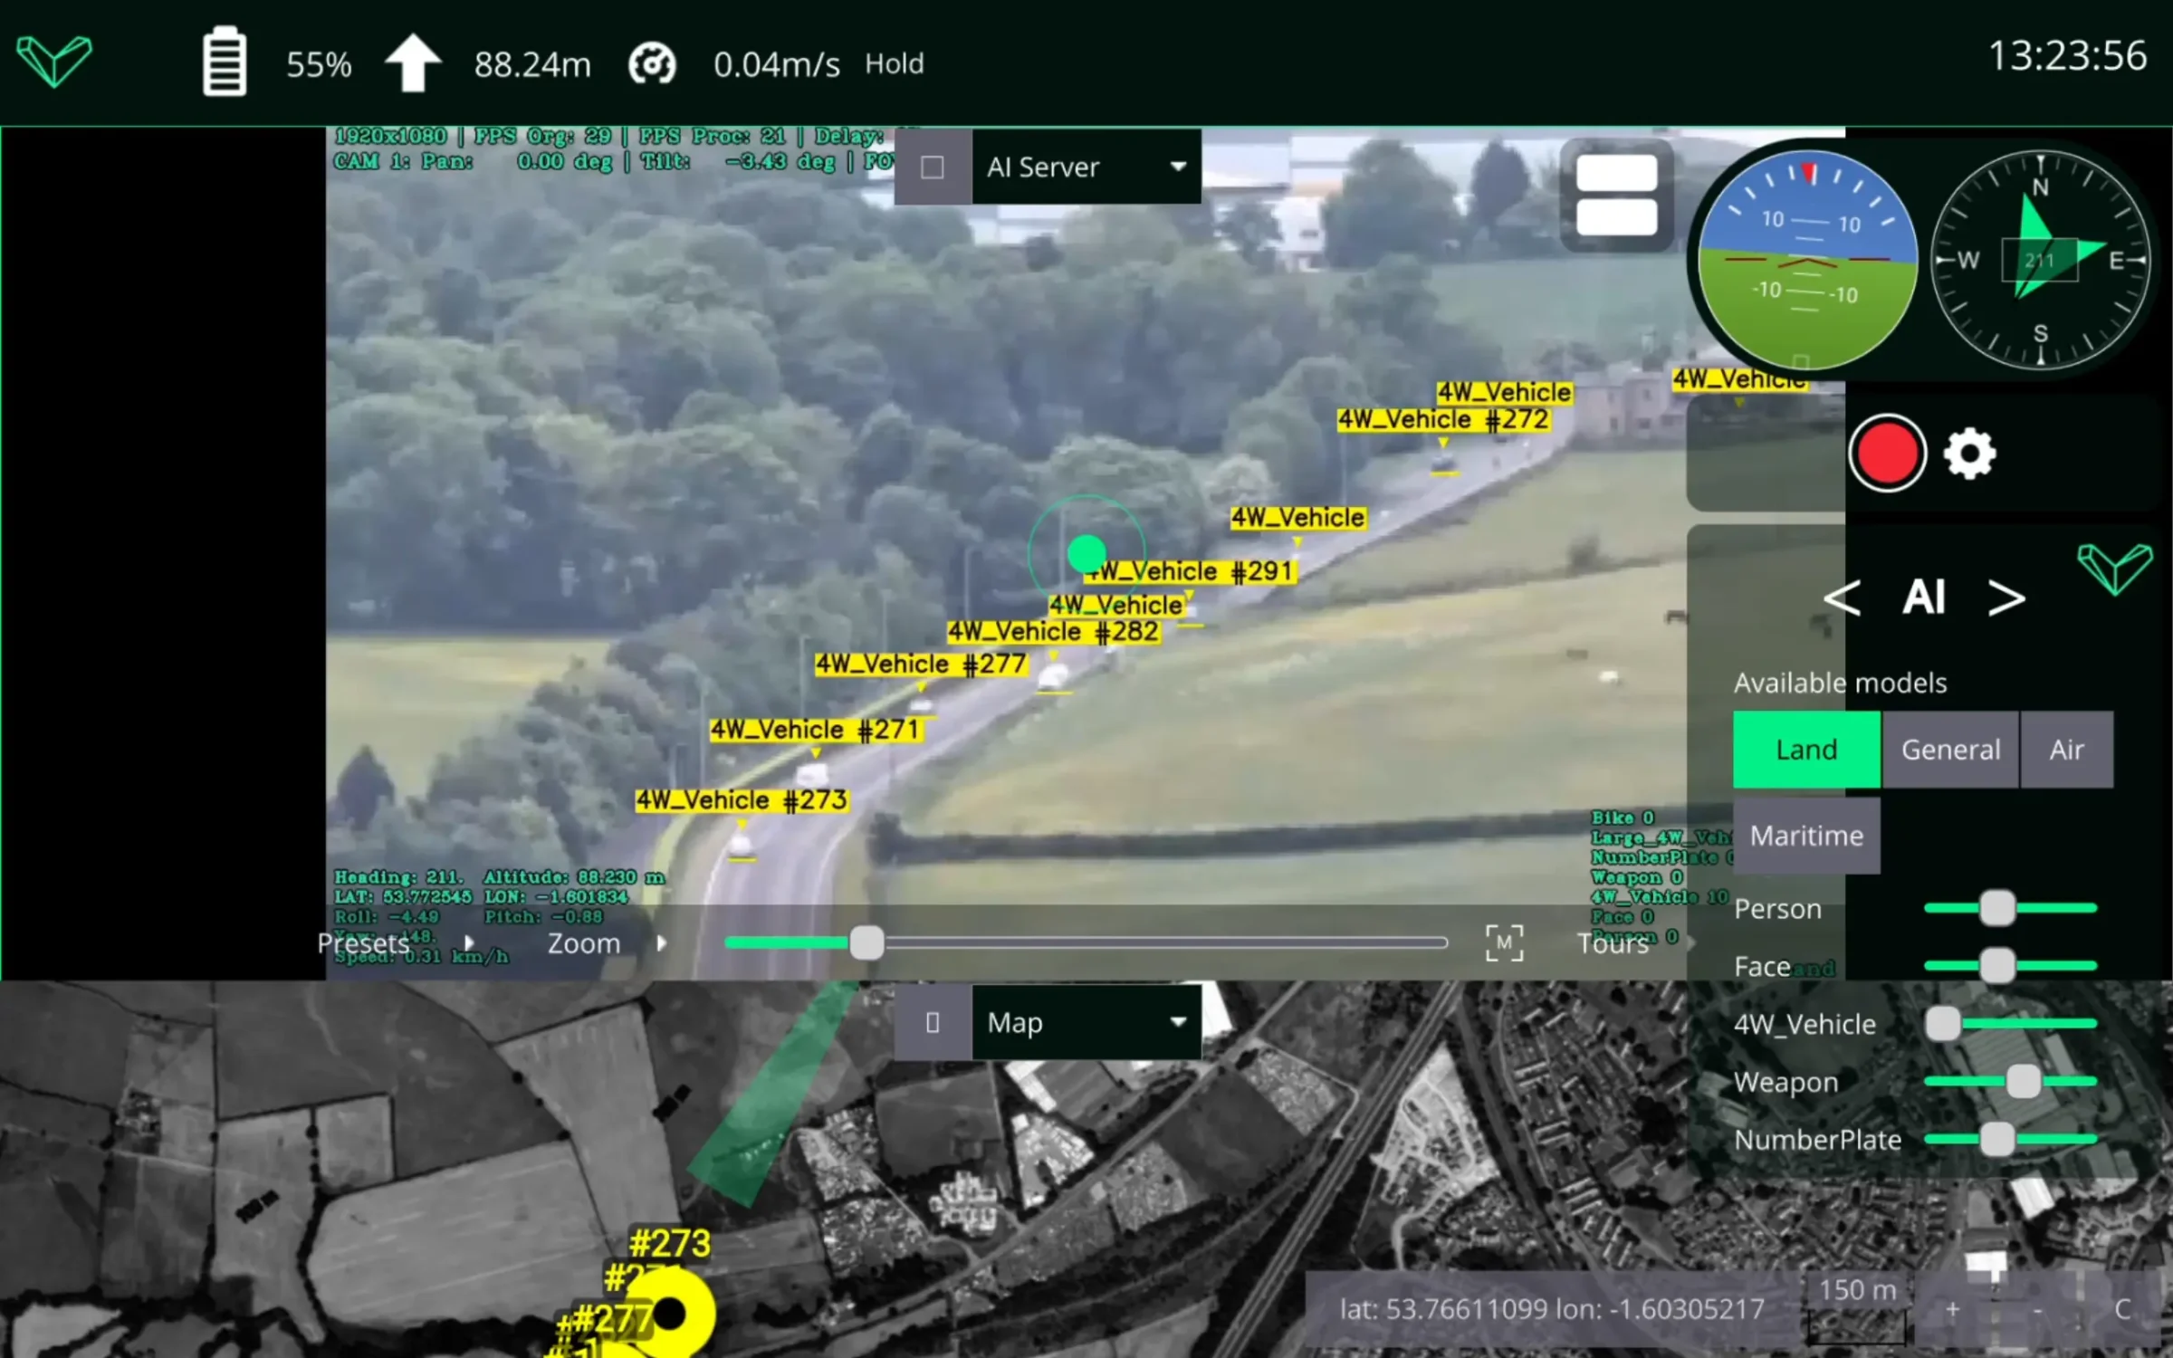The image size is (2173, 1358).
Task: Click the artificial horizon attitude indicator
Action: 1806,261
